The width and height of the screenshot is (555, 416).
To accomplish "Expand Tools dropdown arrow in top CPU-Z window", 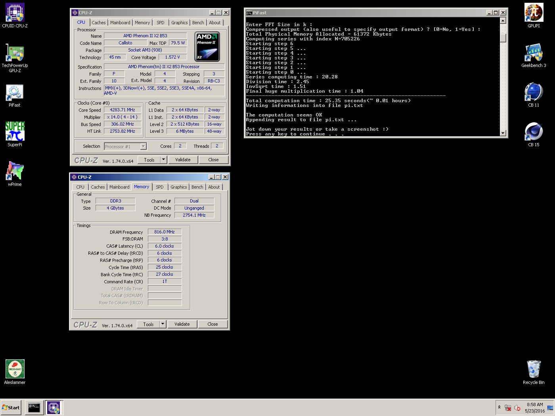I will point(163,160).
